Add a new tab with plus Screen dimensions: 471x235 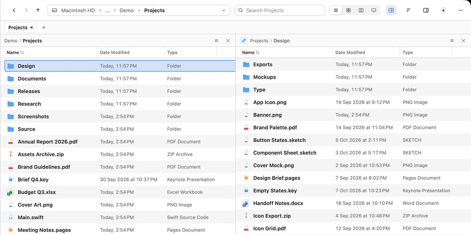click(43, 28)
